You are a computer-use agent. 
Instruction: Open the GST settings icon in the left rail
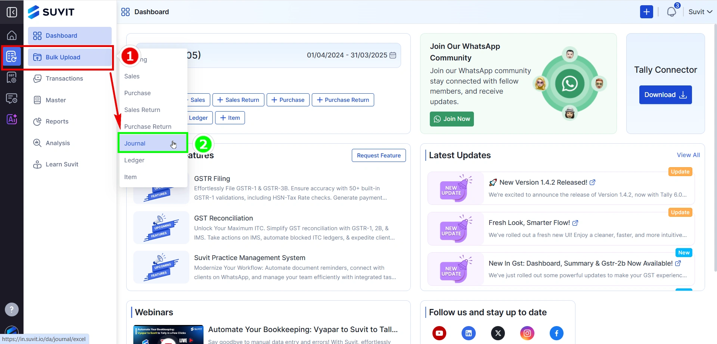[12, 78]
